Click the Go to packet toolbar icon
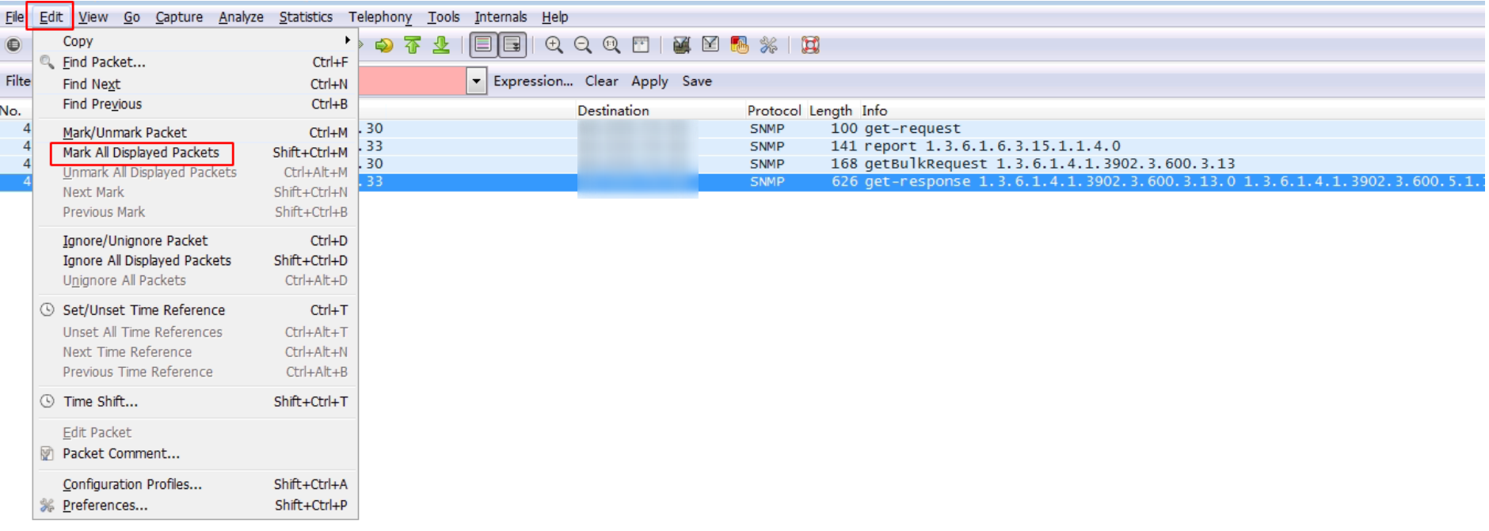This screenshot has height=531, width=1489. pyautogui.click(x=384, y=45)
